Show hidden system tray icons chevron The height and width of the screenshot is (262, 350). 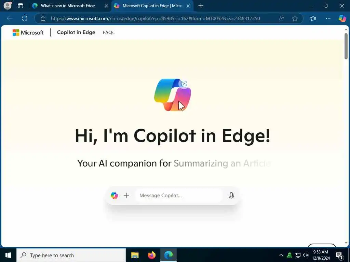pyautogui.click(x=281, y=255)
